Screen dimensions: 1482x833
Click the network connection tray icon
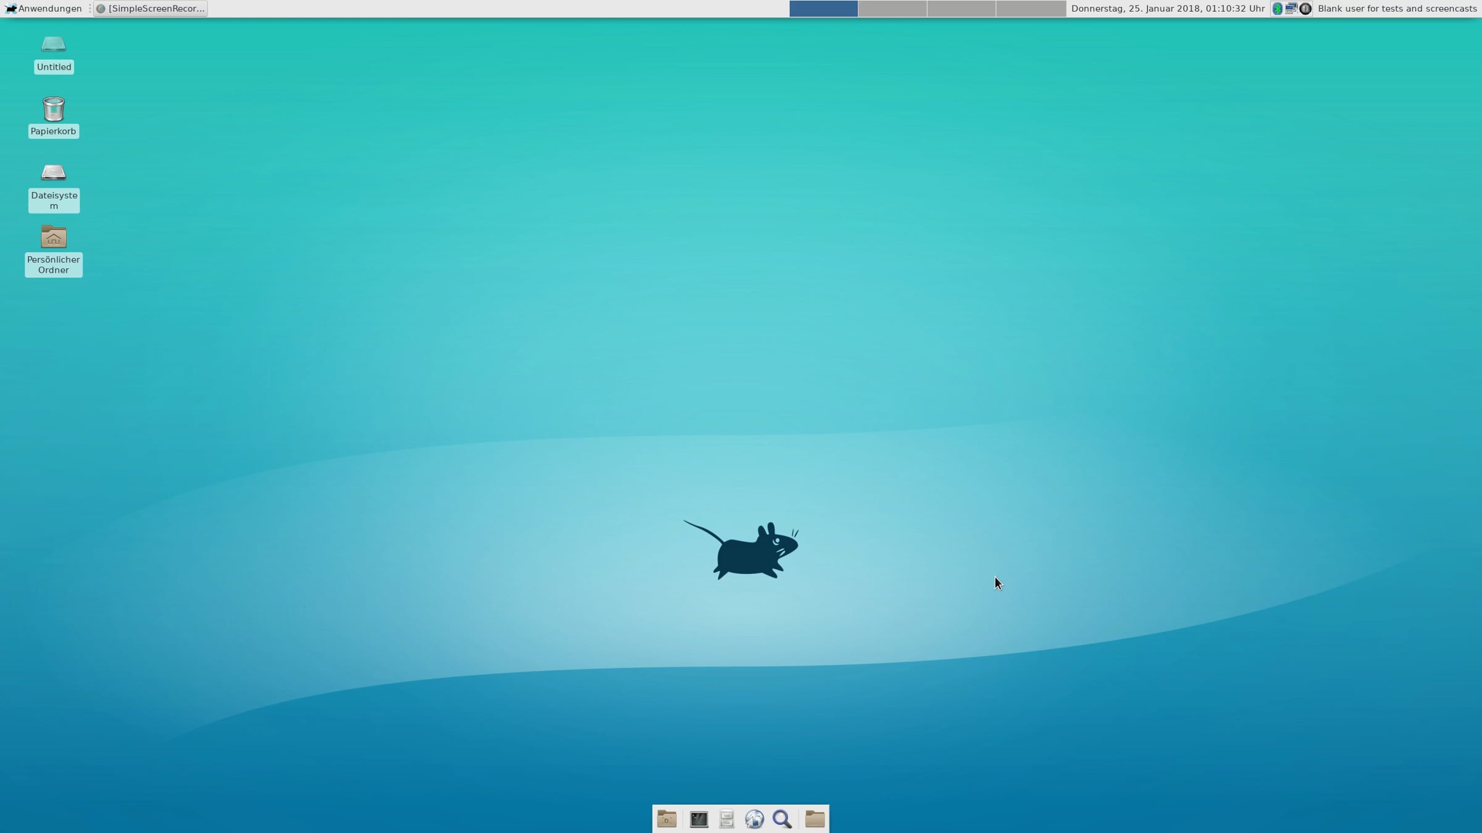pyautogui.click(x=1291, y=9)
